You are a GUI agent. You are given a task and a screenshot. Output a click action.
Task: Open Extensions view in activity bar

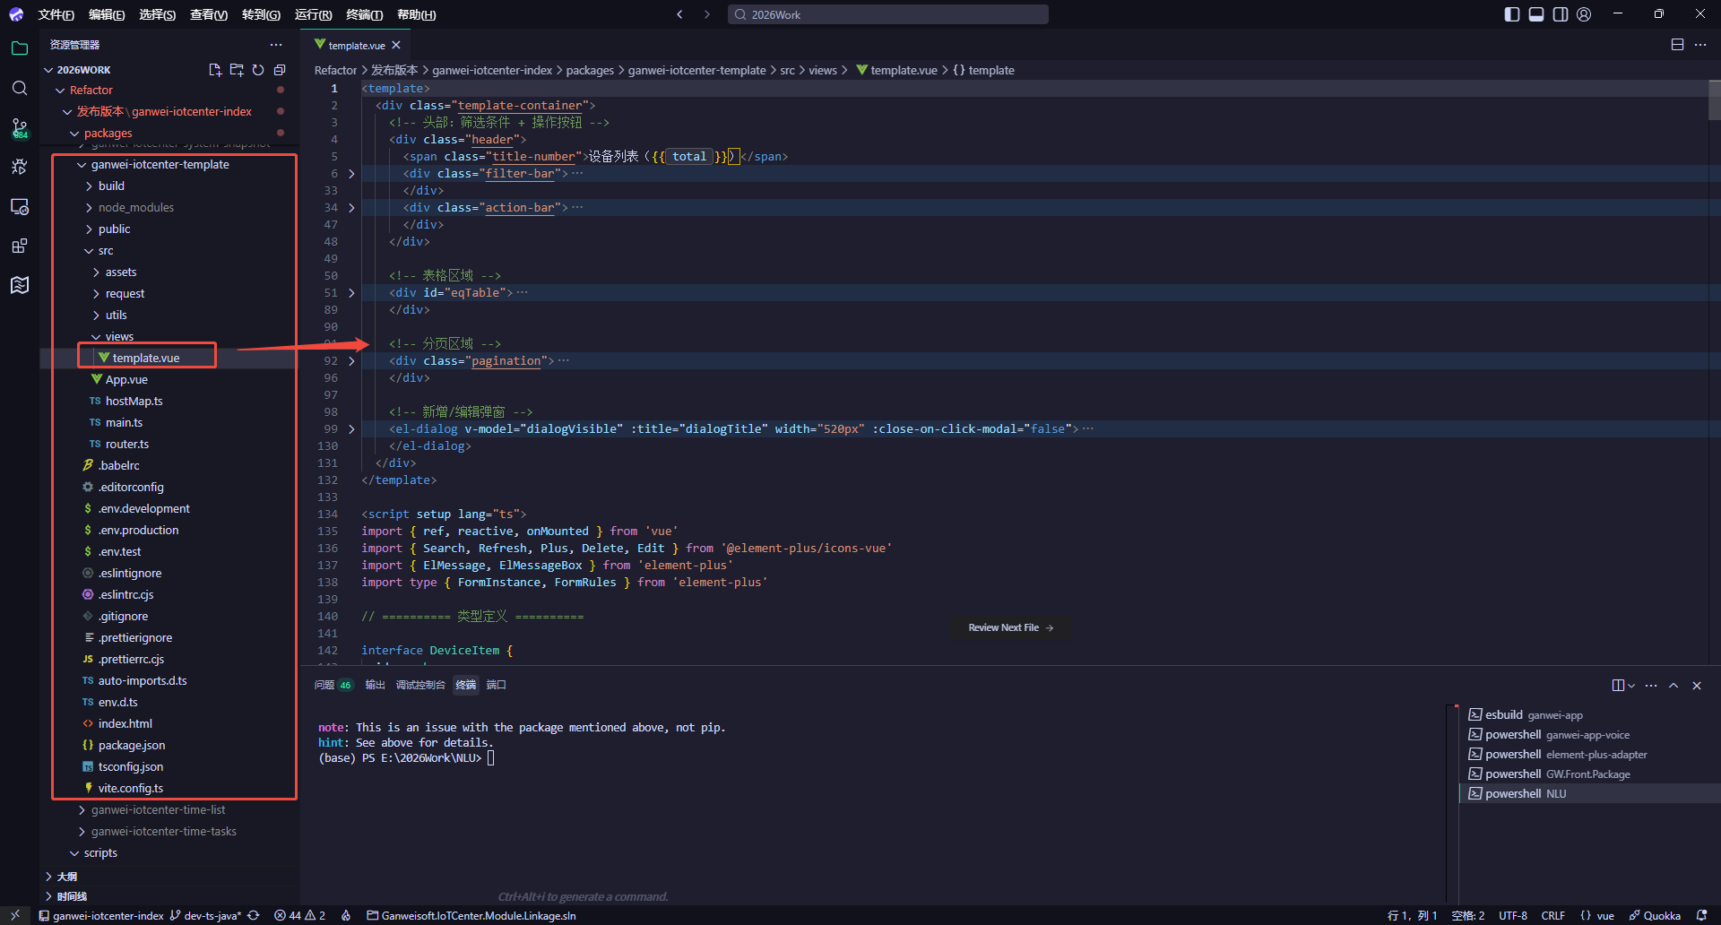tap(20, 246)
